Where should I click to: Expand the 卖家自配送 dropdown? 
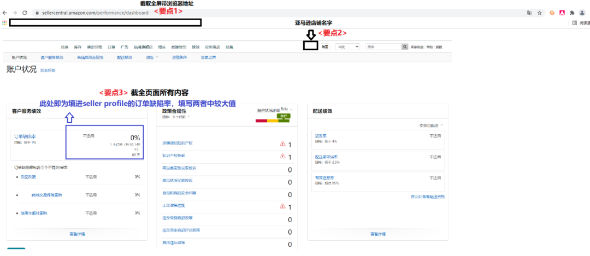432,125
